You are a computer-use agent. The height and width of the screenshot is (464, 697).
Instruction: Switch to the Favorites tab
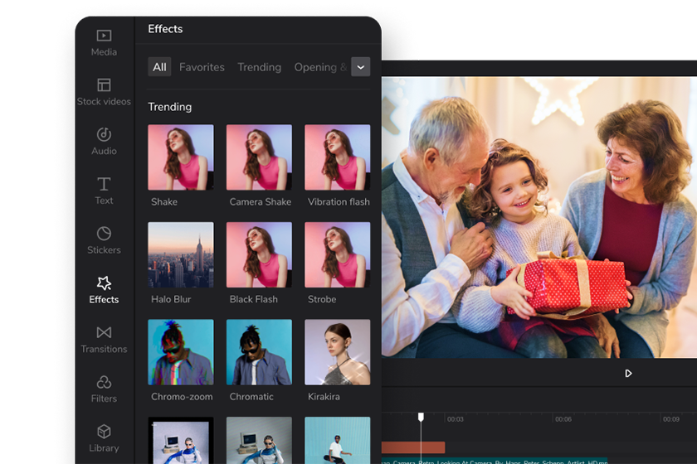[x=202, y=67]
